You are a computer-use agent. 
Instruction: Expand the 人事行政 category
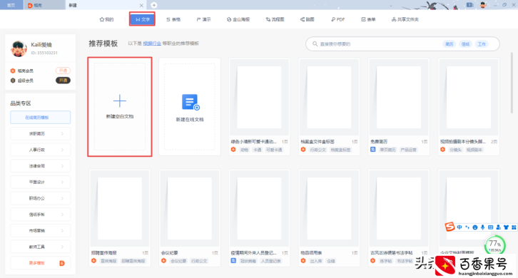40,150
